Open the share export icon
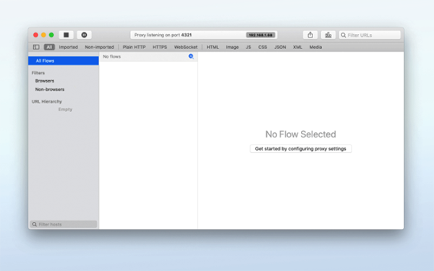Image resolution: width=434 pixels, height=271 pixels. coord(310,35)
